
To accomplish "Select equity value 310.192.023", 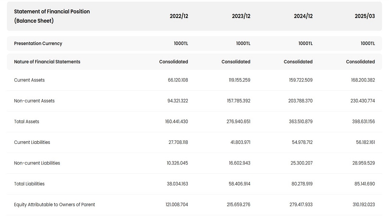I will pos(363,204).
